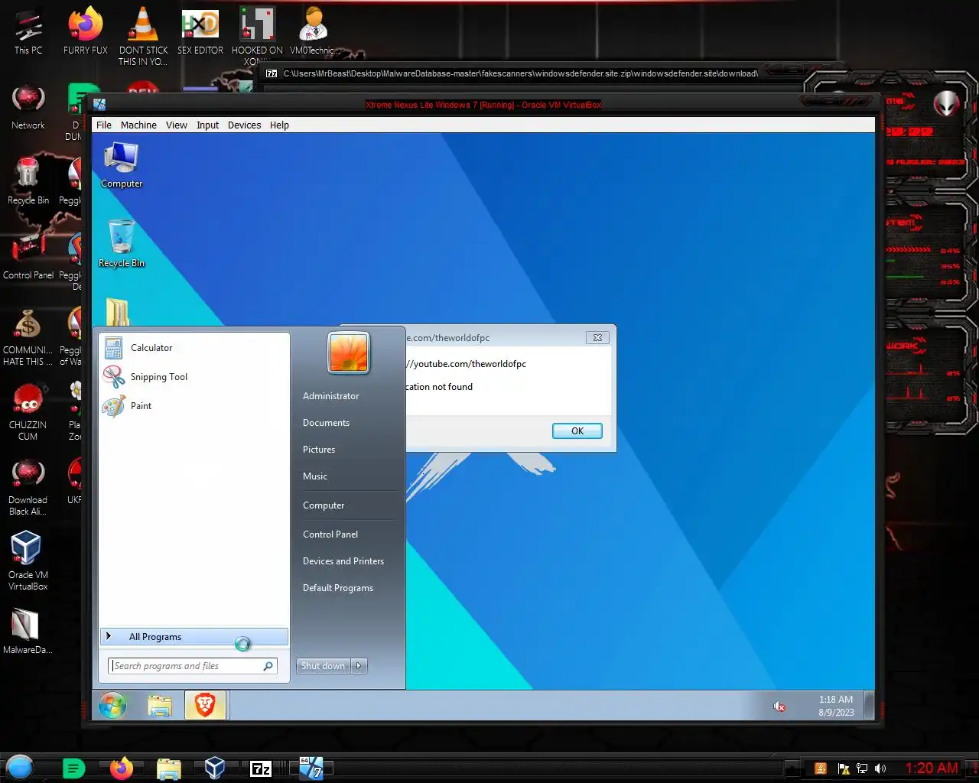Open VirtualBox cube on host taskbar
This screenshot has height=783, width=979.
click(x=215, y=768)
